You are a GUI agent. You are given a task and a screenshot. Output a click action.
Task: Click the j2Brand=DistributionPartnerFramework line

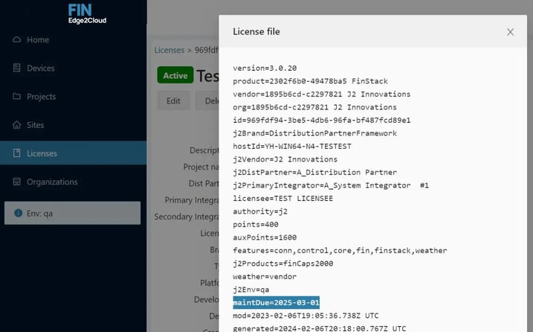(314, 133)
